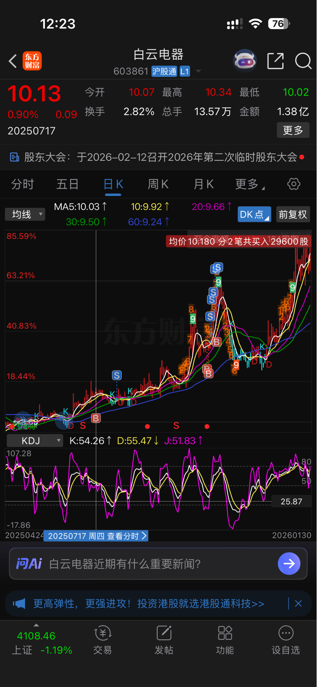Tap the 60:9.24 moving average value
Viewport: 317px width, 687px height.
click(x=149, y=222)
